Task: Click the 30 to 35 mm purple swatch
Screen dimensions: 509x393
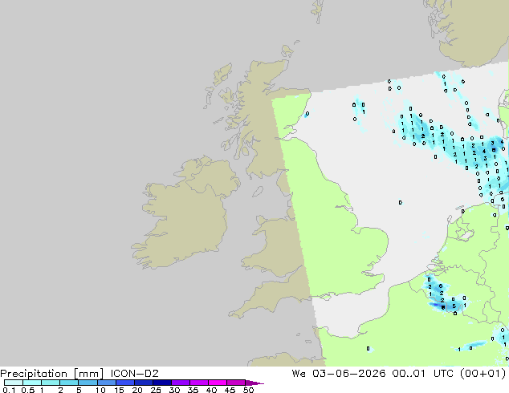Action: [x=180, y=383]
